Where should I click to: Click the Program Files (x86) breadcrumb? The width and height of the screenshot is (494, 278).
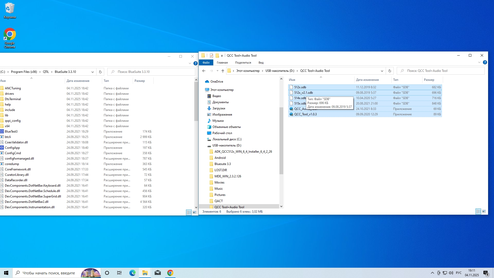[24, 72]
